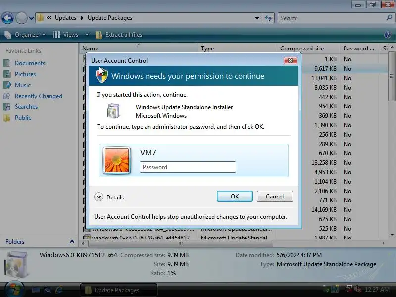The width and height of the screenshot is (396, 297).
Task: Open Searches in Favorite Links
Action: tap(26, 107)
